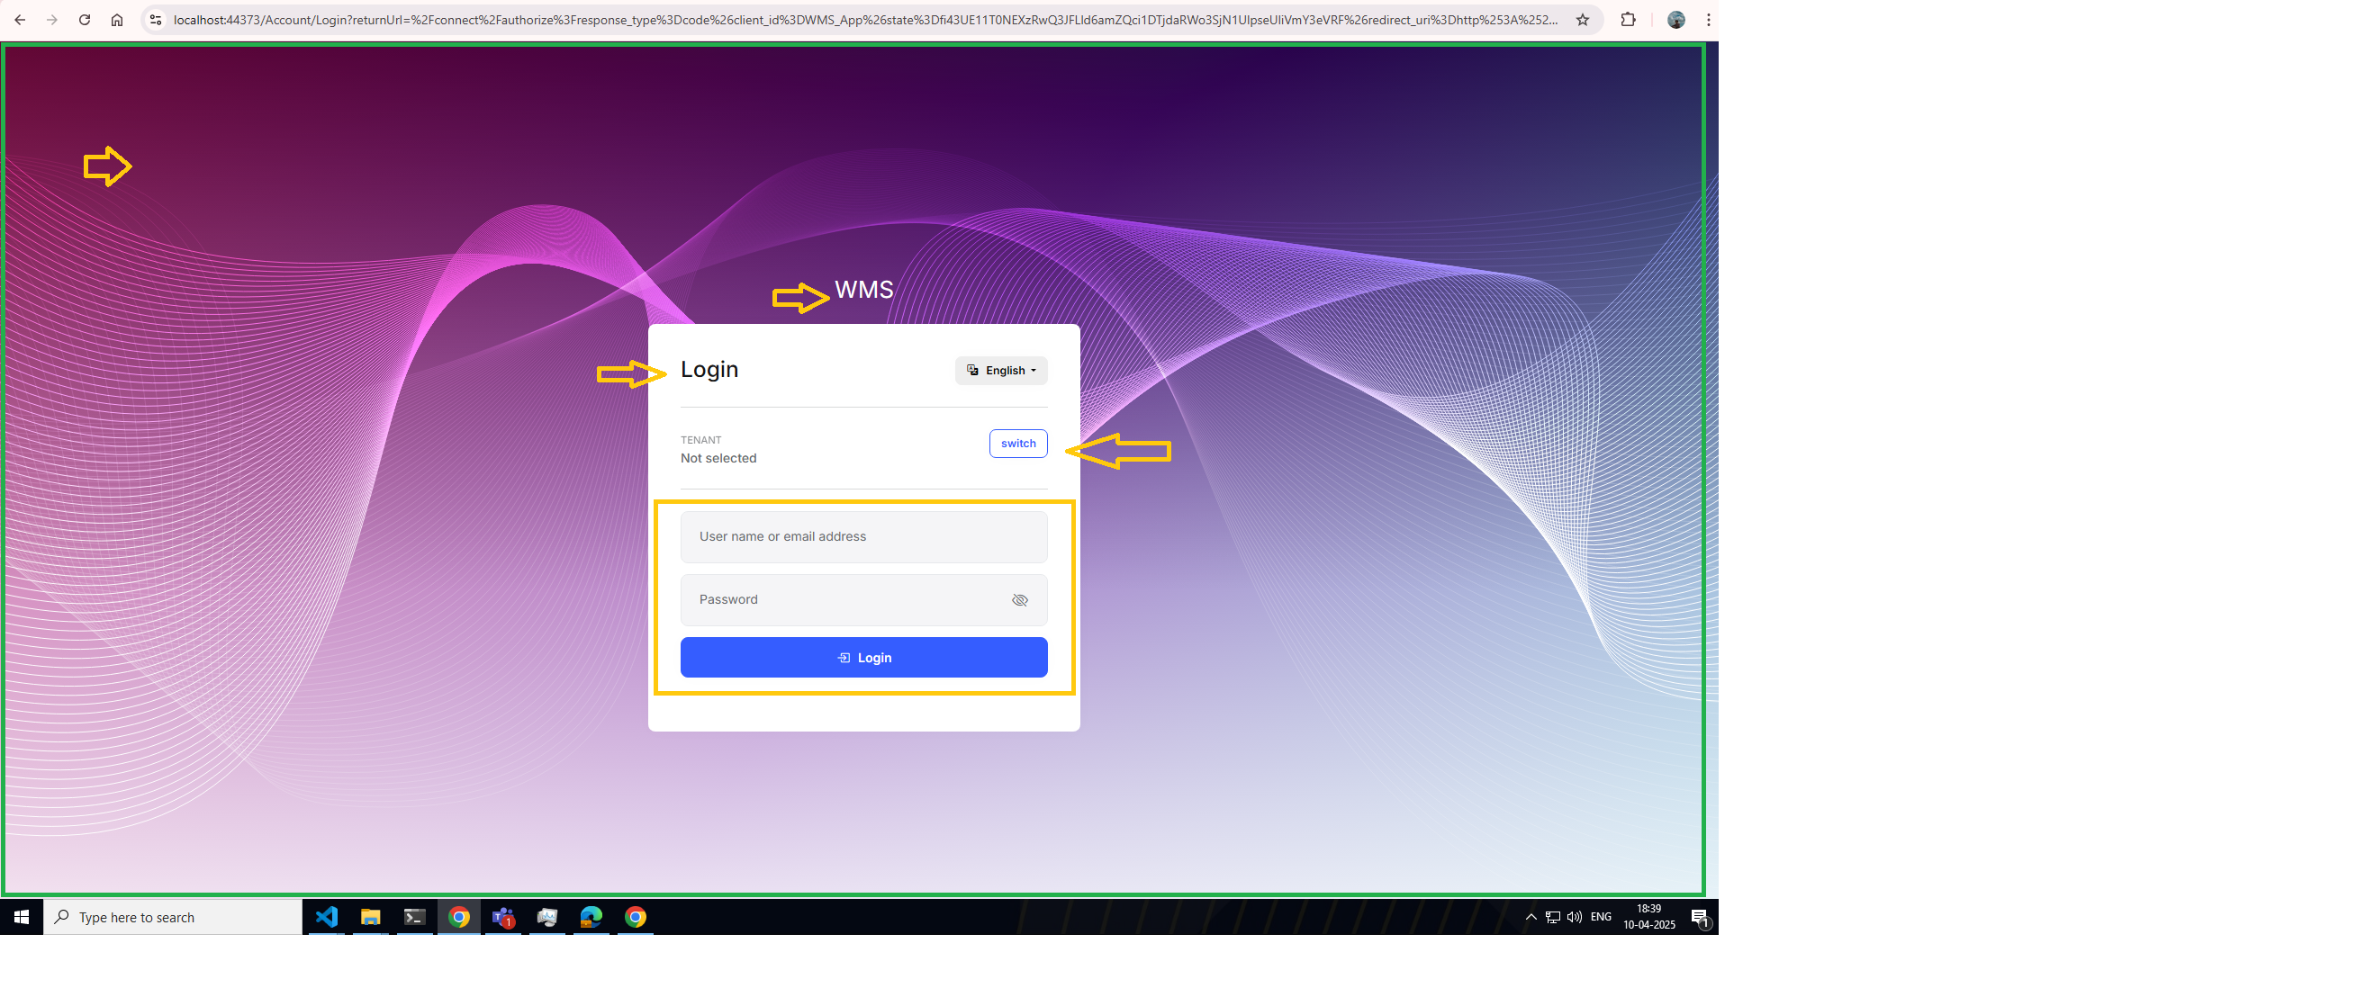The height and width of the screenshot is (997, 2357).
Task: Click into the Password field
Action: coord(842,600)
